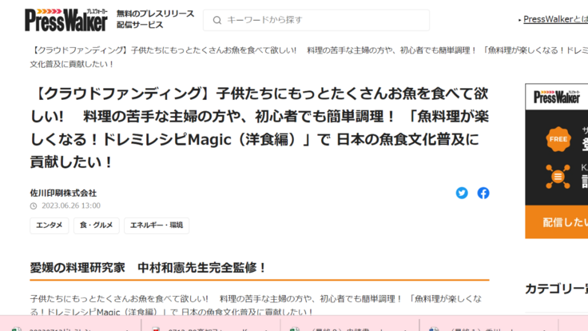Click the orange FREE badge icon
Image resolution: width=588 pixels, height=331 pixels.
pyautogui.click(x=558, y=139)
